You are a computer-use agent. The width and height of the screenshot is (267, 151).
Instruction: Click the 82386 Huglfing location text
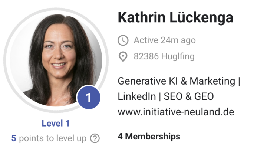point(164,57)
